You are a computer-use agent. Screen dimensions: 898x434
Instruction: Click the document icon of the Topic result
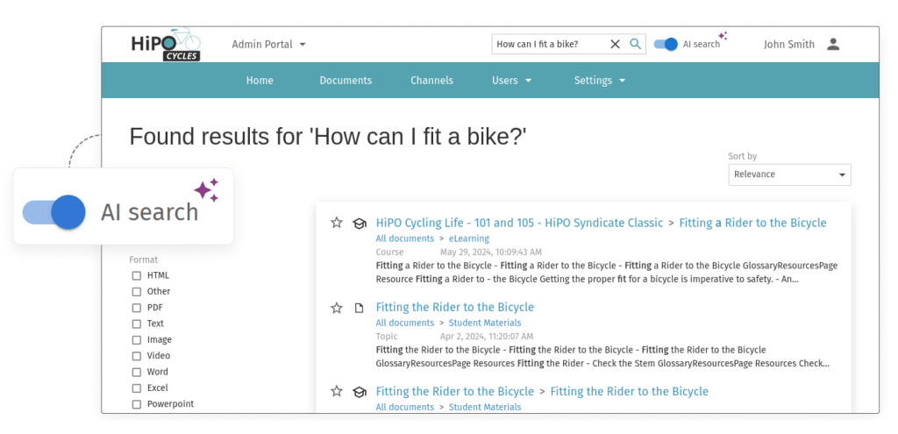tap(359, 308)
